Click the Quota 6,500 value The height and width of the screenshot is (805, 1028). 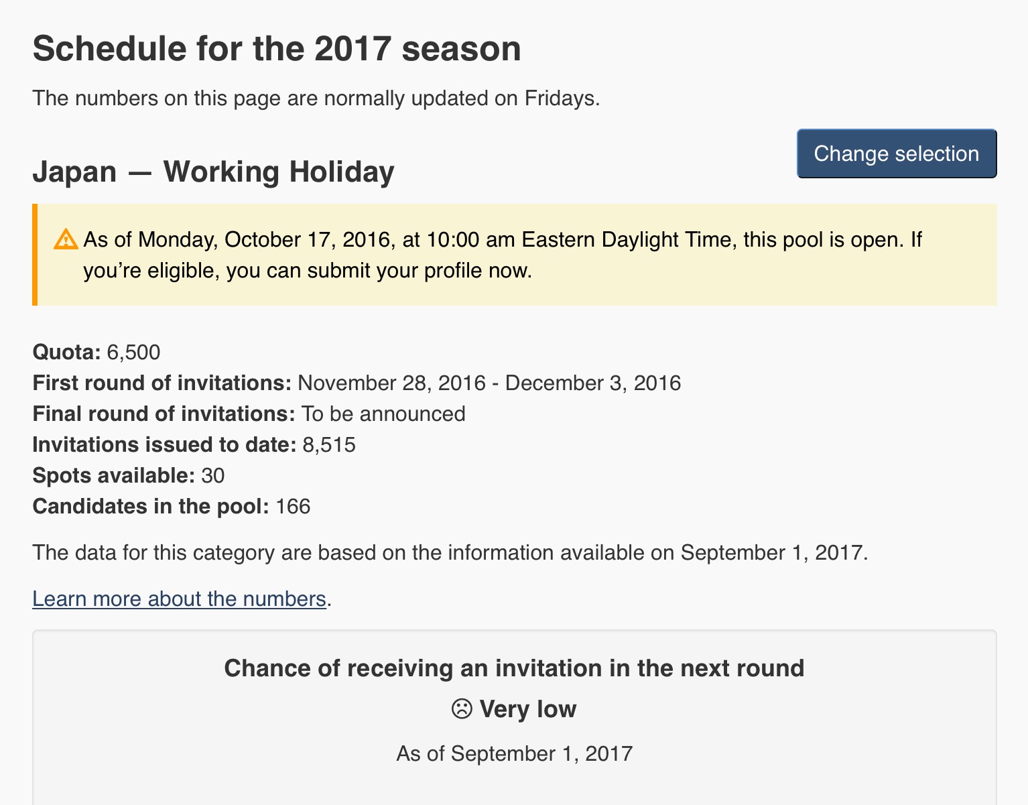pyautogui.click(x=133, y=353)
